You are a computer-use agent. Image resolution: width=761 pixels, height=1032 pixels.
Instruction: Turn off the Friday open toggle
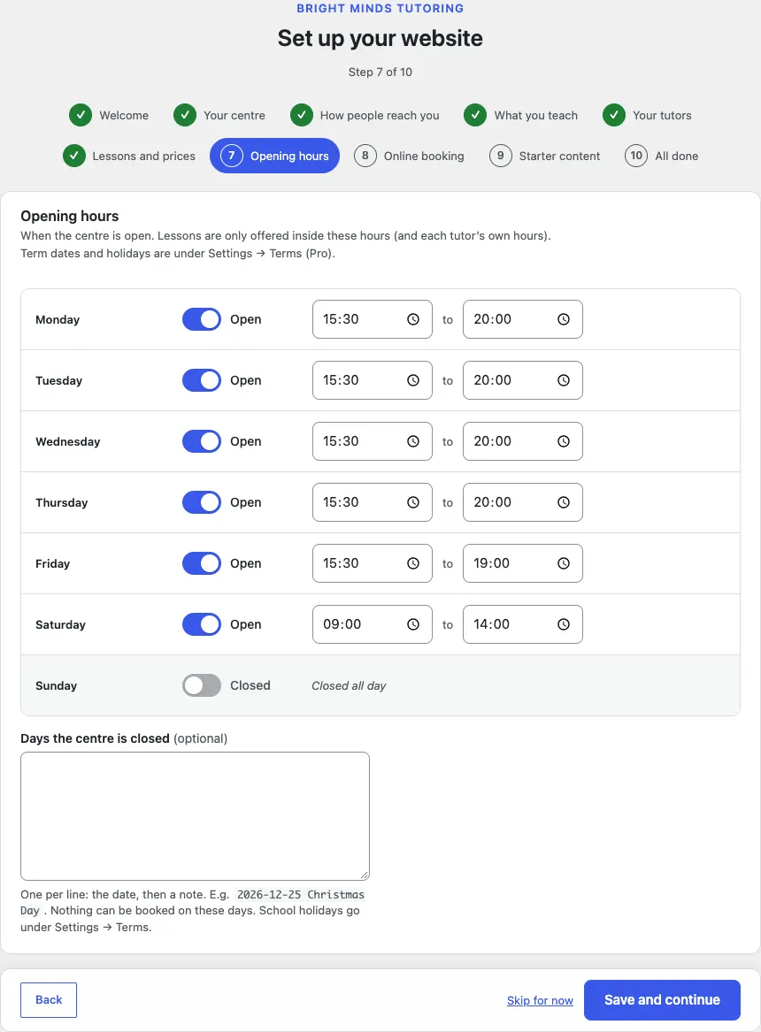tap(202, 563)
